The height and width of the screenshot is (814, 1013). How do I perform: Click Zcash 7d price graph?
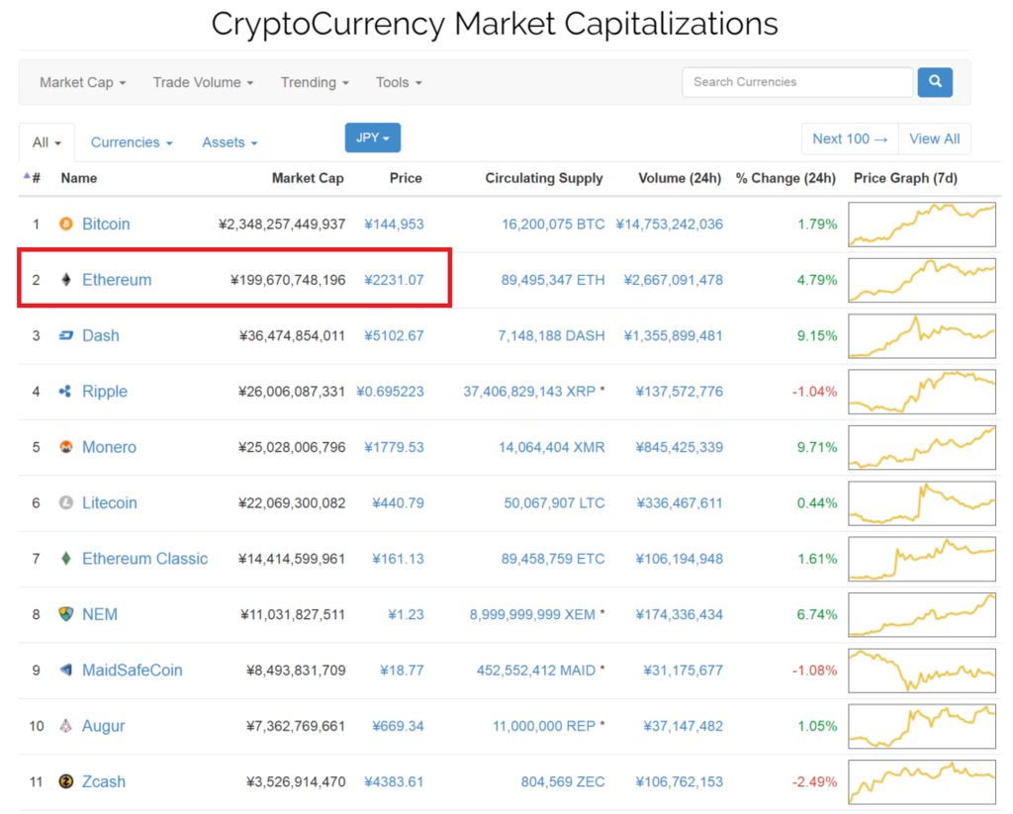(922, 782)
